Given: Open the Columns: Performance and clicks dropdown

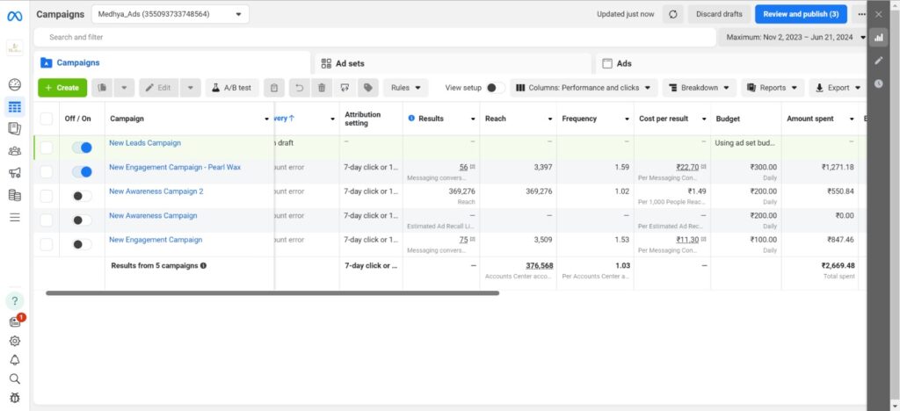Looking at the screenshot, I should click(x=584, y=88).
